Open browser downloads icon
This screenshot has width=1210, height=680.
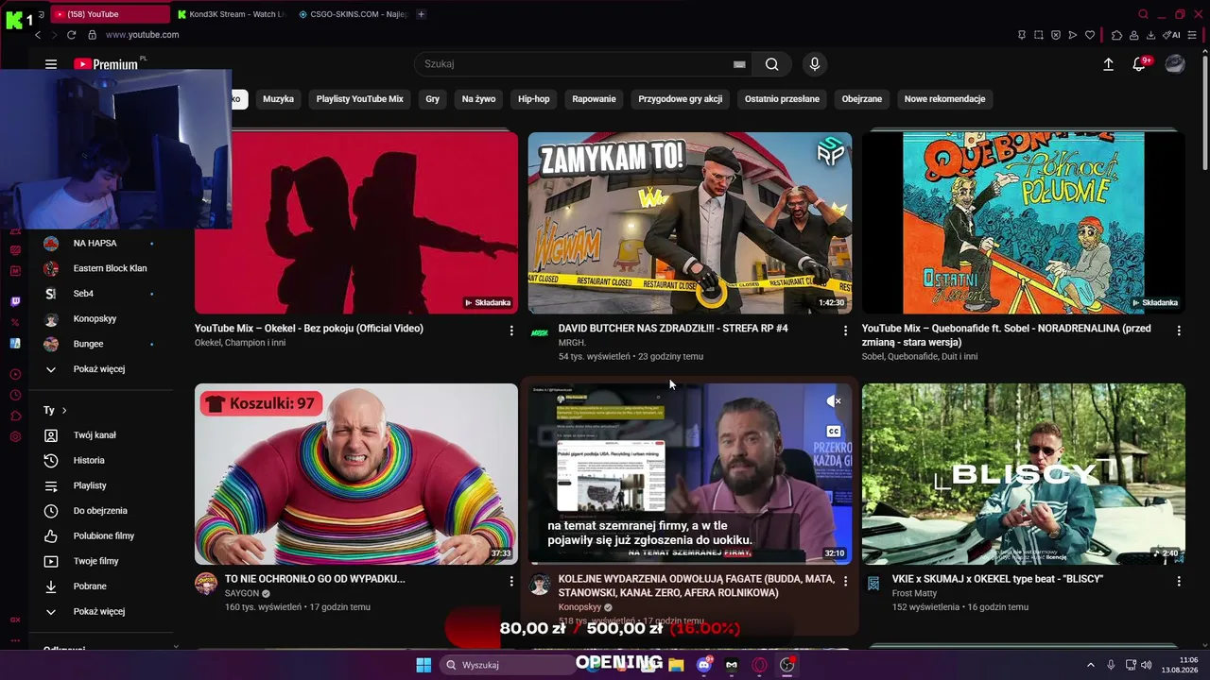1150,35
